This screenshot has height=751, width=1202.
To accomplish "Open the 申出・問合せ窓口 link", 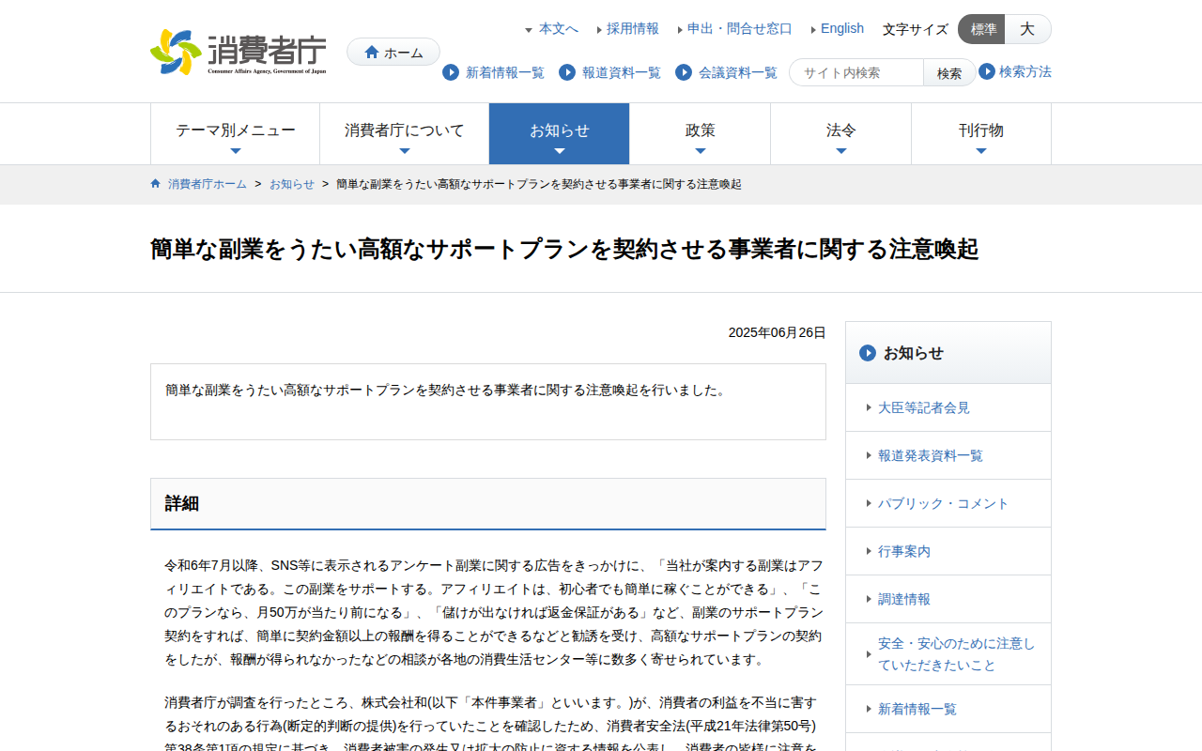I will pos(740,29).
